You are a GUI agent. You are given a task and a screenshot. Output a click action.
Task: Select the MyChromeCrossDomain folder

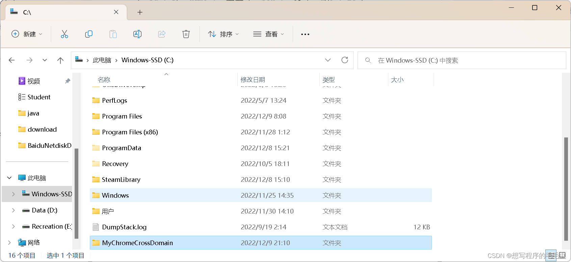click(x=261, y=243)
